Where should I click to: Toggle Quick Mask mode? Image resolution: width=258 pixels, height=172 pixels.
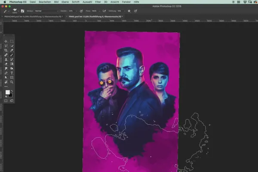tap(6, 101)
